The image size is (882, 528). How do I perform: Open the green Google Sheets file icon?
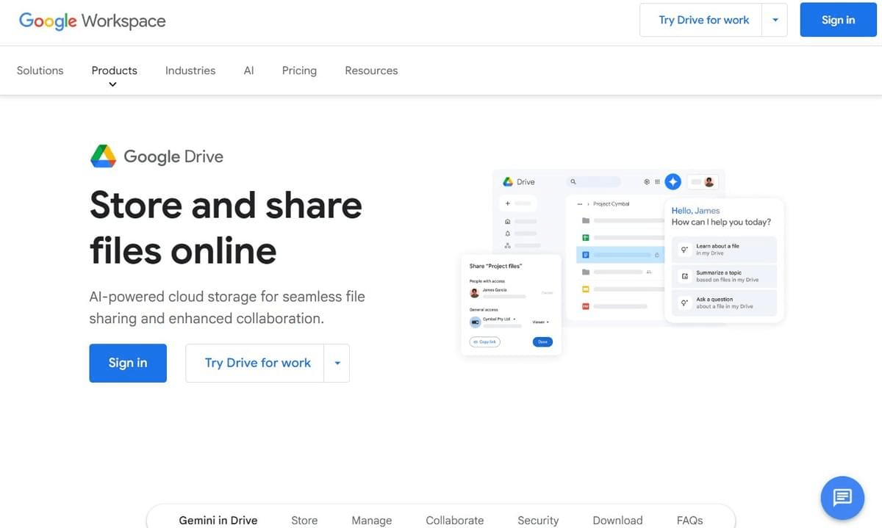pos(587,236)
